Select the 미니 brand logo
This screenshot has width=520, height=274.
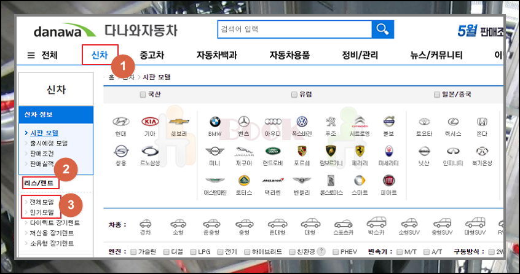(x=215, y=151)
